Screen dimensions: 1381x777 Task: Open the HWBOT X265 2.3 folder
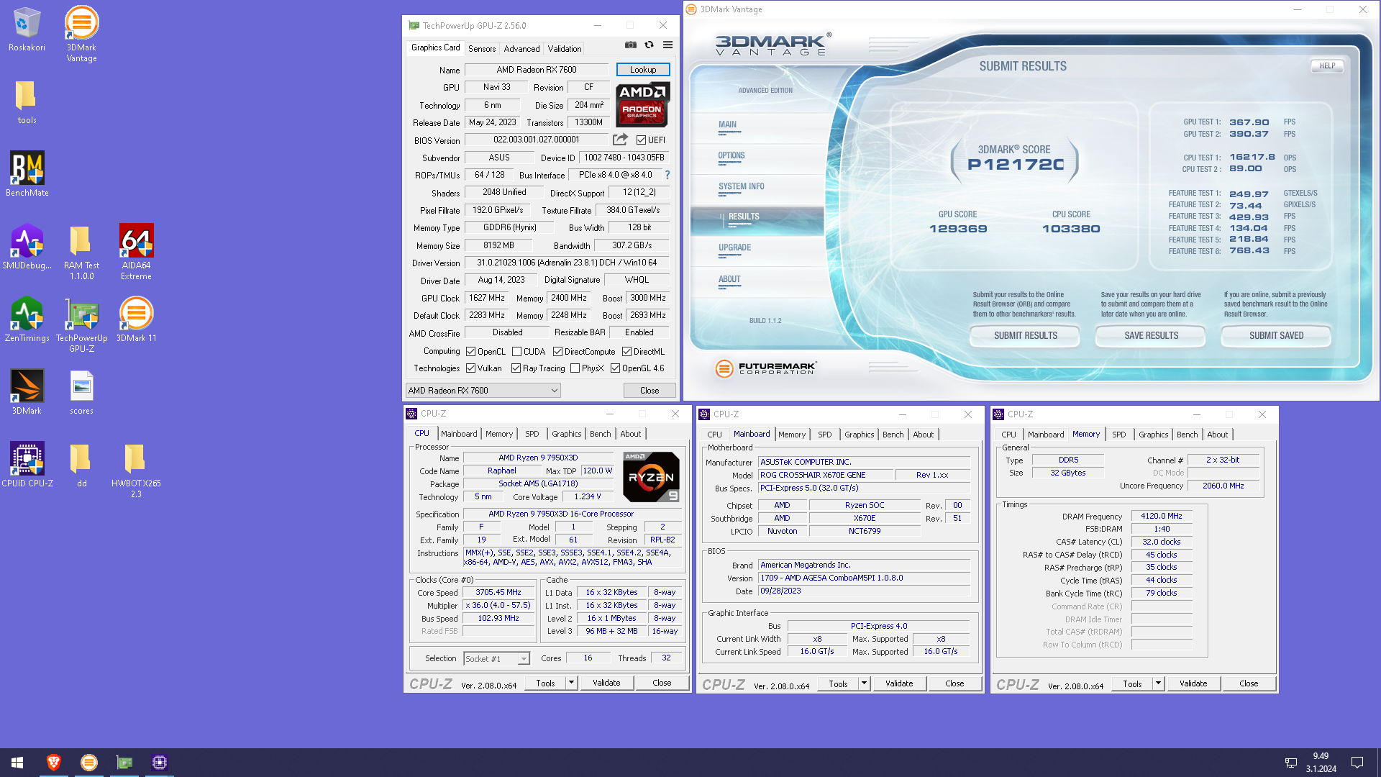point(136,470)
